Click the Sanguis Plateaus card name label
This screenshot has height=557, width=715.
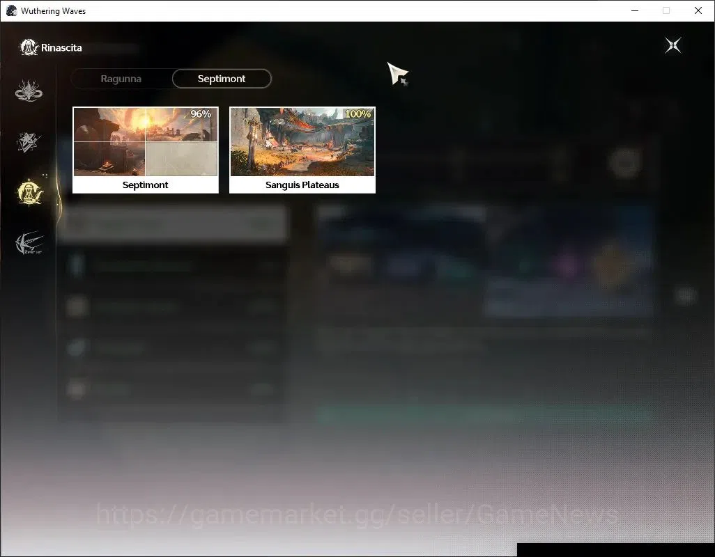(x=302, y=185)
